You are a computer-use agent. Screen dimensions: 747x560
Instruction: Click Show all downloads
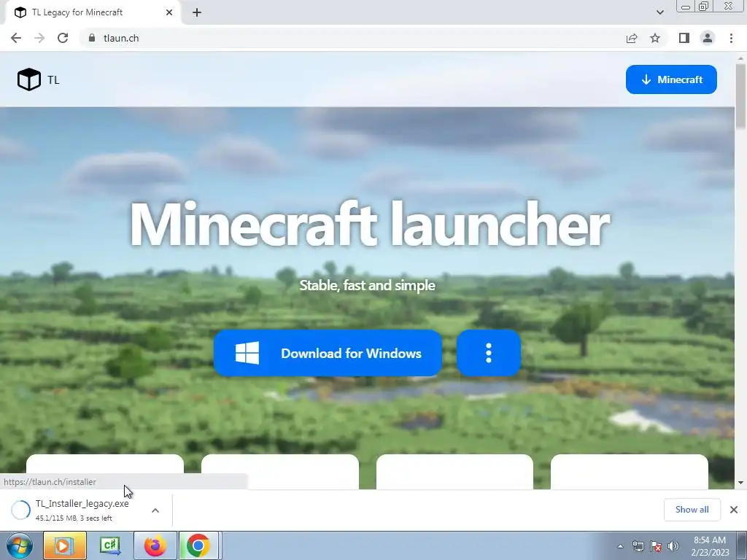coord(692,510)
